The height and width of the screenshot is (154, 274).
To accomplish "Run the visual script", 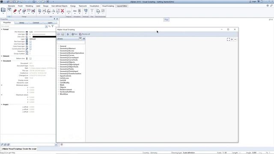I will pos(74,34).
